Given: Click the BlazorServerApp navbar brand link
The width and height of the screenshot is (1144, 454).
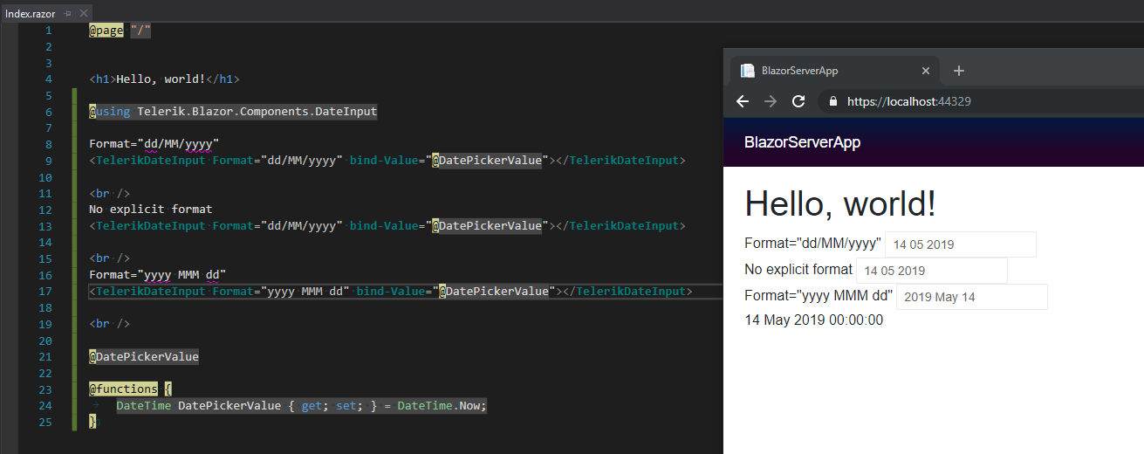Looking at the screenshot, I should click(x=802, y=142).
